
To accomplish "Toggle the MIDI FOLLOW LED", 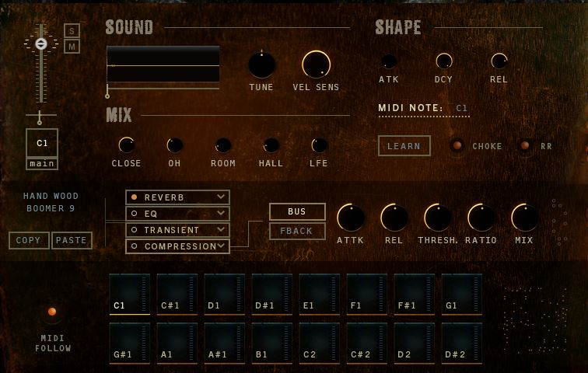I will 52,312.
